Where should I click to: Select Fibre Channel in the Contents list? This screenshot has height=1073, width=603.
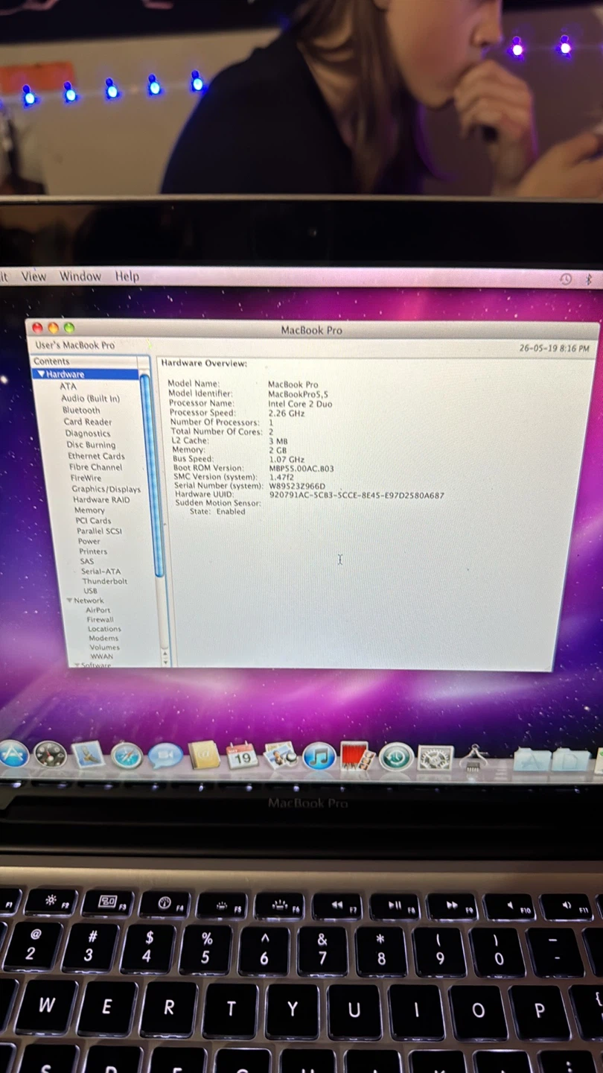95,467
